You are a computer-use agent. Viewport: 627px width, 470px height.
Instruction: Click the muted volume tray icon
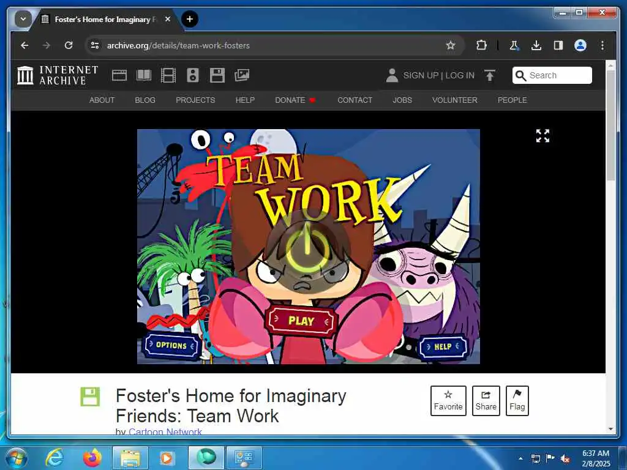[x=565, y=458]
